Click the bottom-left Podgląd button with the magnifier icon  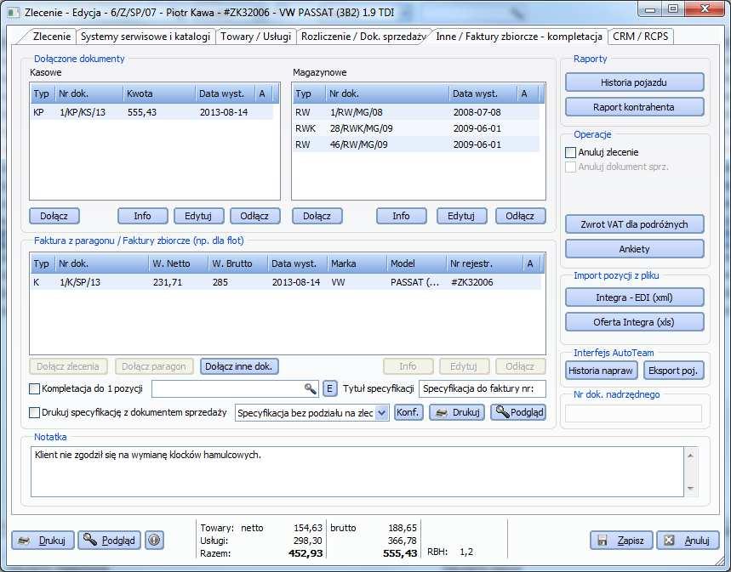(x=109, y=541)
